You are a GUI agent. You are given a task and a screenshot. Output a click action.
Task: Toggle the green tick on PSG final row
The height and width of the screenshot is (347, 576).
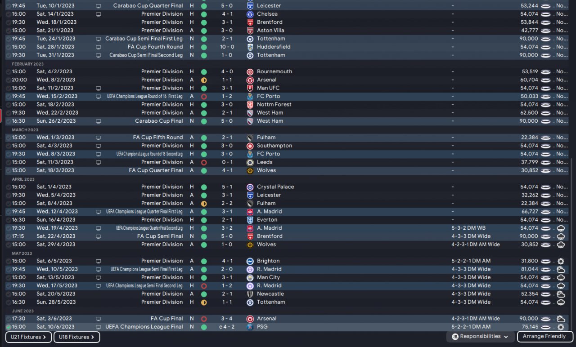tap(9, 327)
